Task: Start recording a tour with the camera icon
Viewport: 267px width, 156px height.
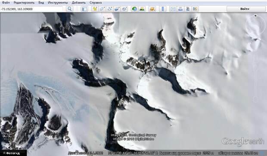Action: tap(124, 9)
